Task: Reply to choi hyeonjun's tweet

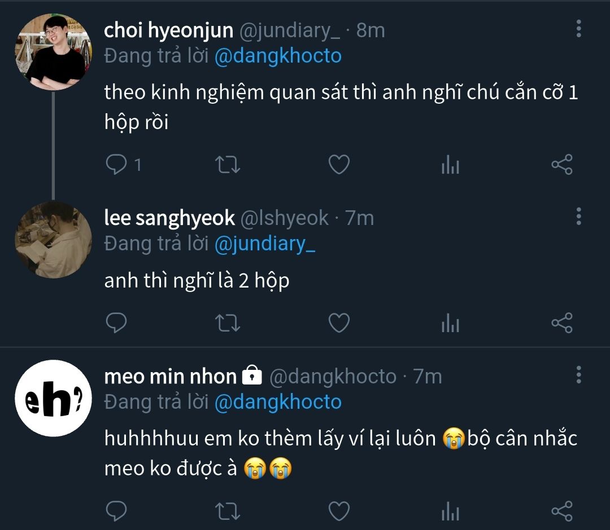Action: (116, 165)
